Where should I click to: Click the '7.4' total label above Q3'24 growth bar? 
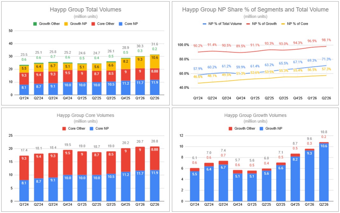(223, 151)
